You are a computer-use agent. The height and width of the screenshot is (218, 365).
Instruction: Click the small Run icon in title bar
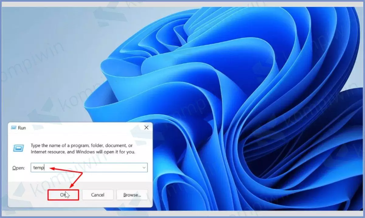14,128
